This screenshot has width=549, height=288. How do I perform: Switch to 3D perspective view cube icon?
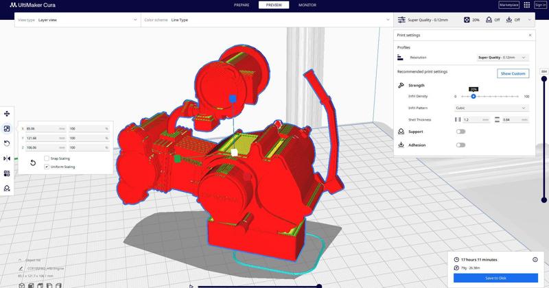click(x=22, y=285)
